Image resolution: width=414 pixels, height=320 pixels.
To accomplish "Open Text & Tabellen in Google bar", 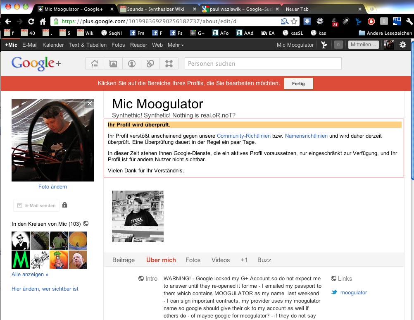I will tap(88, 45).
